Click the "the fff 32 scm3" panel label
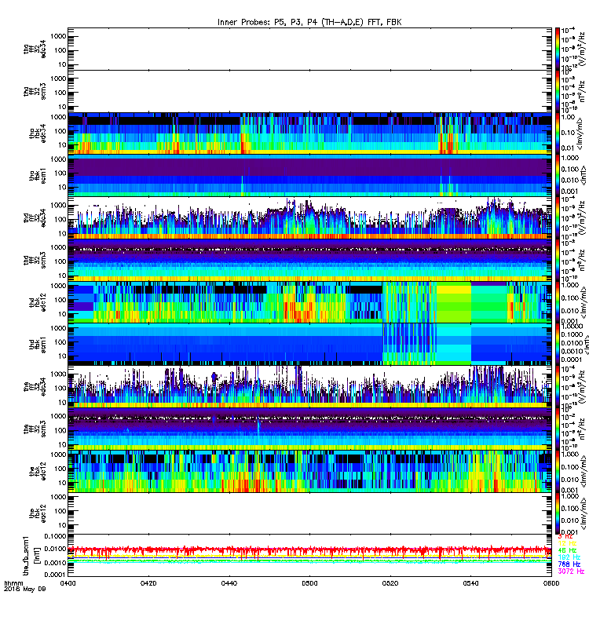The height and width of the screenshot is (628, 589). [35, 429]
